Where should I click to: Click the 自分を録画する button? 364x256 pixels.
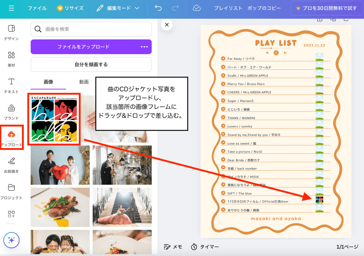coord(91,64)
